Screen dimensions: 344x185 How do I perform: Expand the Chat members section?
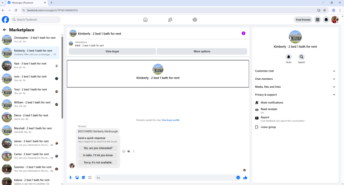pyautogui.click(x=295, y=79)
